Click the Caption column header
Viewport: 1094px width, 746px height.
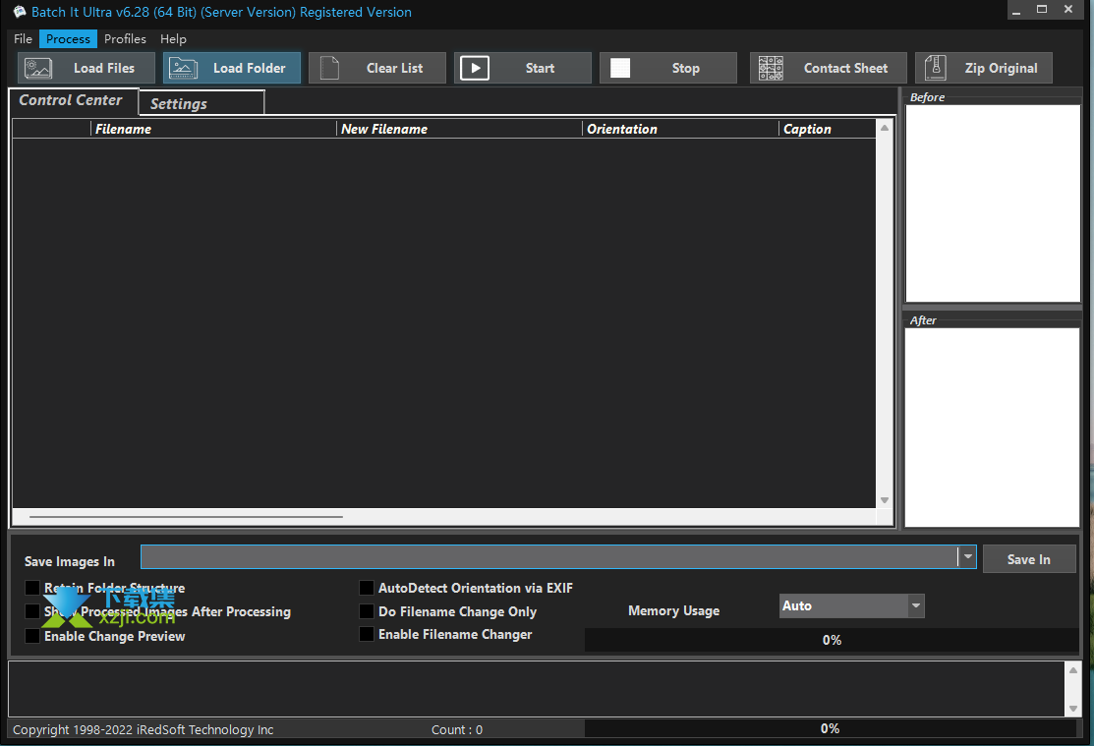point(829,129)
